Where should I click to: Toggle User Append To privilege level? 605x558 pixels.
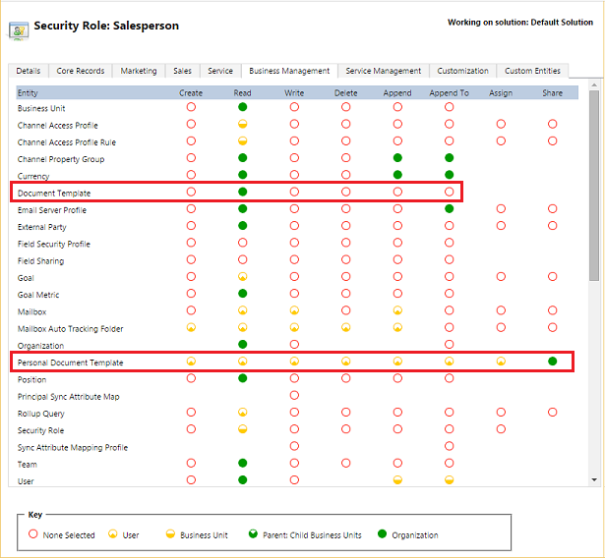pos(449,480)
